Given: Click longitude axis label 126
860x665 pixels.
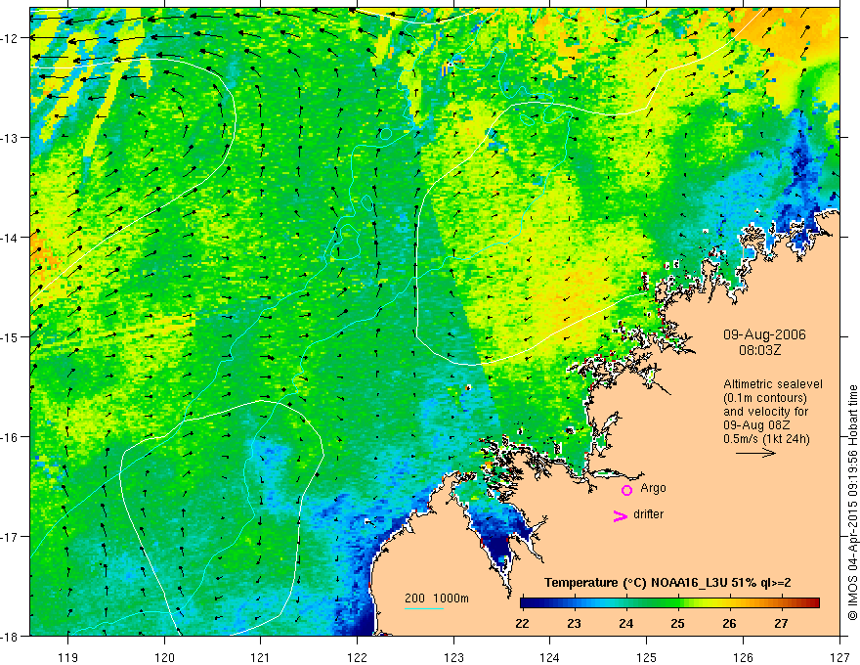Looking at the screenshot, I should [x=743, y=657].
